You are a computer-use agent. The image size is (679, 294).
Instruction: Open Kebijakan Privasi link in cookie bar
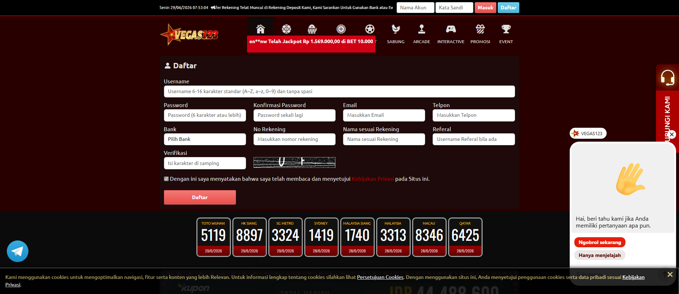coord(633,277)
